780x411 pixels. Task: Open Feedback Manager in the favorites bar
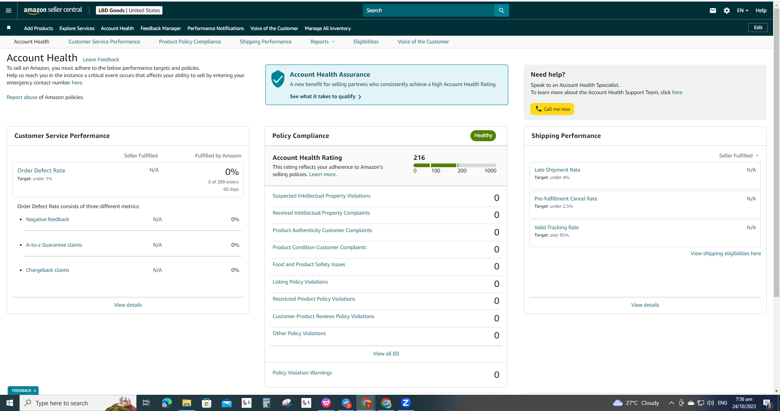(x=160, y=28)
